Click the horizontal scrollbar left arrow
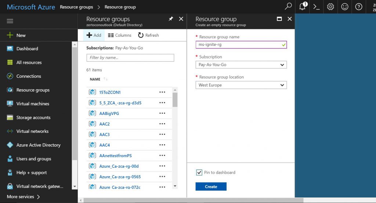376x203 pixels. (81, 200)
